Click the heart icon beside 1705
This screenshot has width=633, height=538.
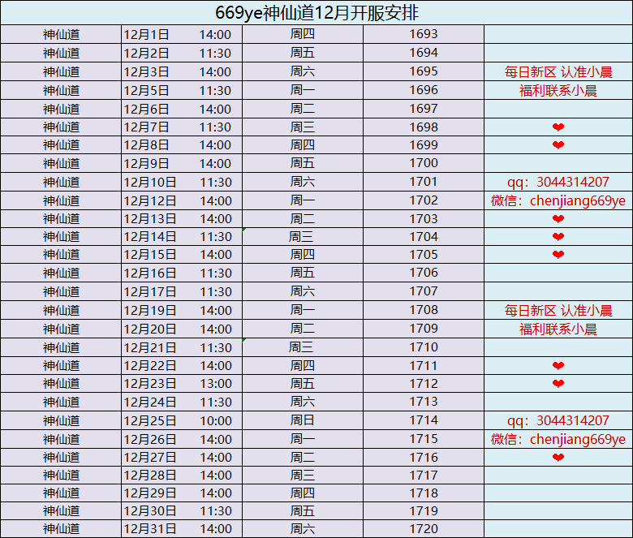pyautogui.click(x=558, y=255)
